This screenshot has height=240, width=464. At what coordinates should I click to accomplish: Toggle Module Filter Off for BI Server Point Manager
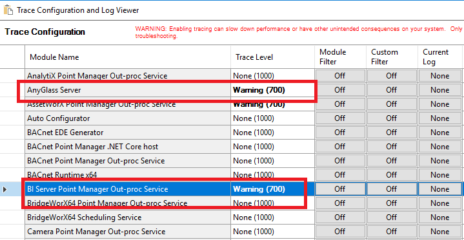[x=340, y=189]
